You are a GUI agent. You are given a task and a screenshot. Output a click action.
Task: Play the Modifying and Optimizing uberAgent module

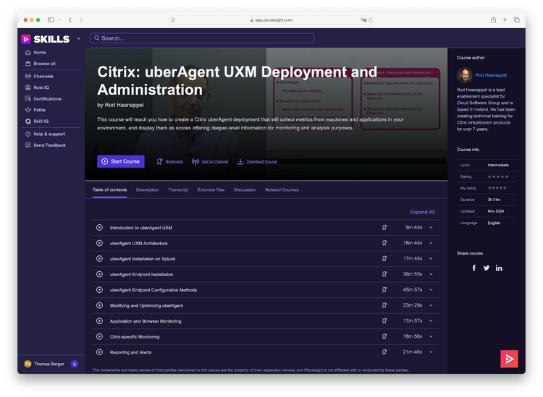point(99,305)
